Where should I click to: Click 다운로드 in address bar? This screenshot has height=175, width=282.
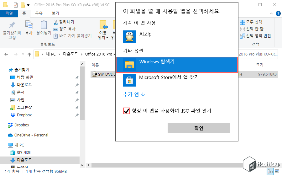tap(70, 54)
